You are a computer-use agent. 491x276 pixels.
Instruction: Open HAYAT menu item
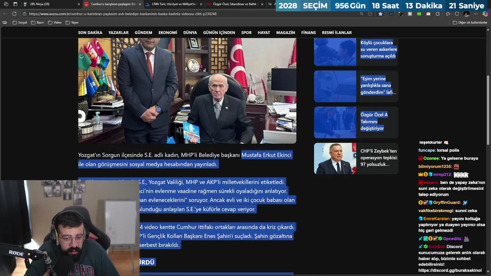[264, 33]
